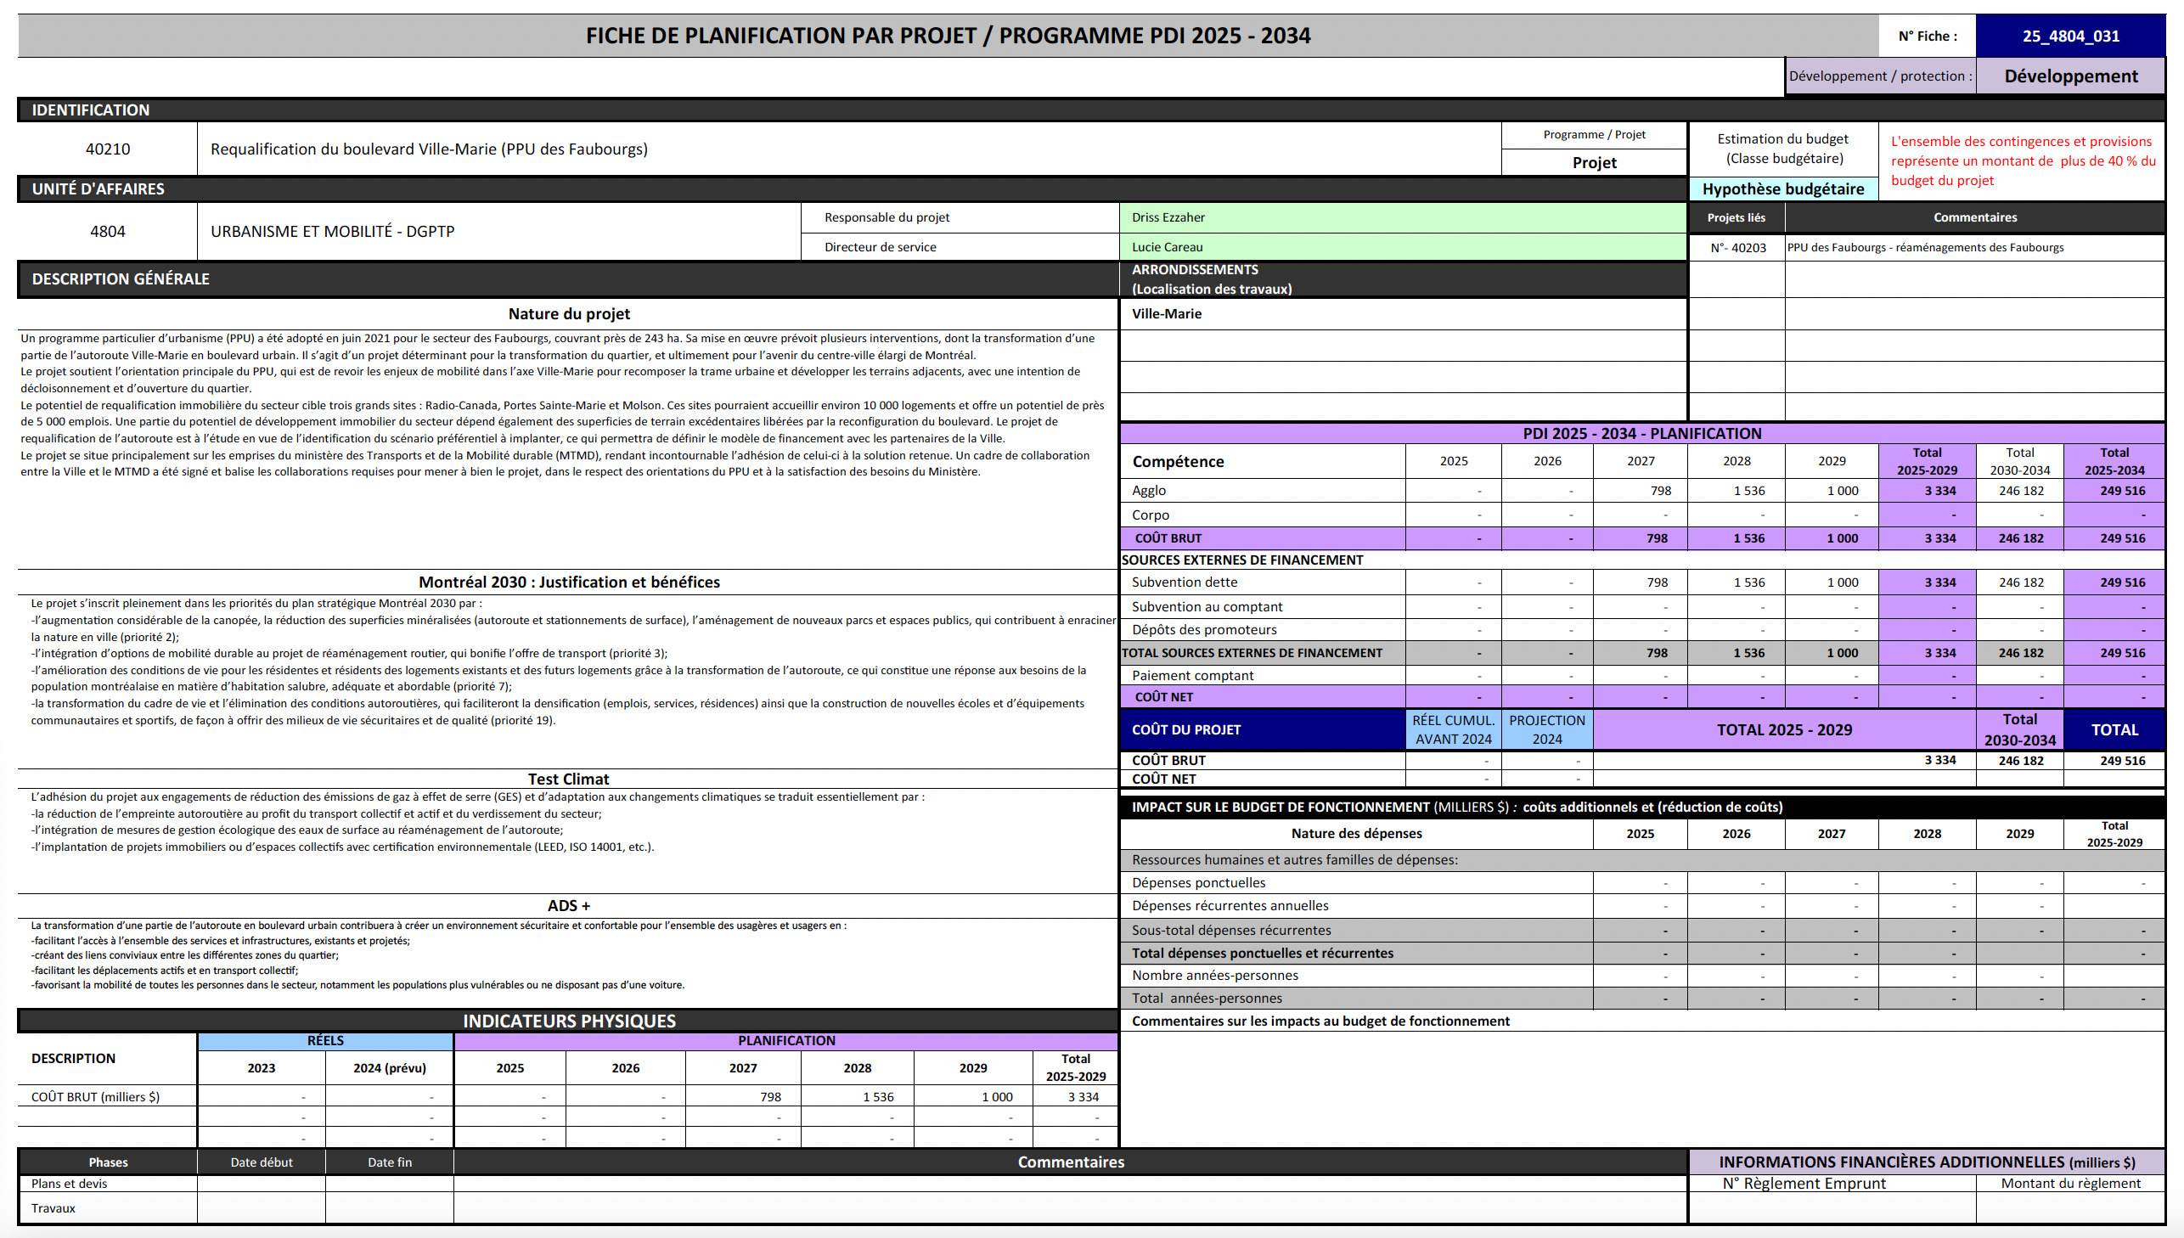Click the Travaux phase row
The height and width of the screenshot is (1238, 2184).
tap(853, 1208)
